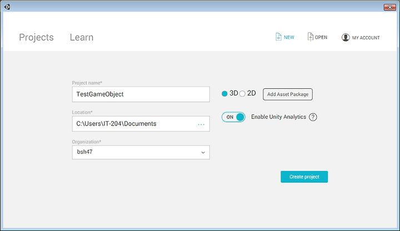This screenshot has height=231, width=400.
Task: Expand the Organization dropdown arrow
Action: click(x=203, y=153)
